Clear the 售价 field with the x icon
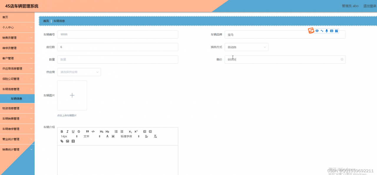 pos(342,59)
